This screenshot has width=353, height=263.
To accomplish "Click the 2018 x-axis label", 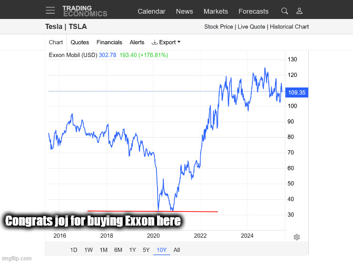I will click(x=106, y=236).
